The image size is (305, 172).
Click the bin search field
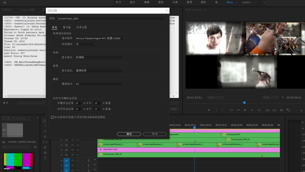pyautogui.click(x=17, y=147)
